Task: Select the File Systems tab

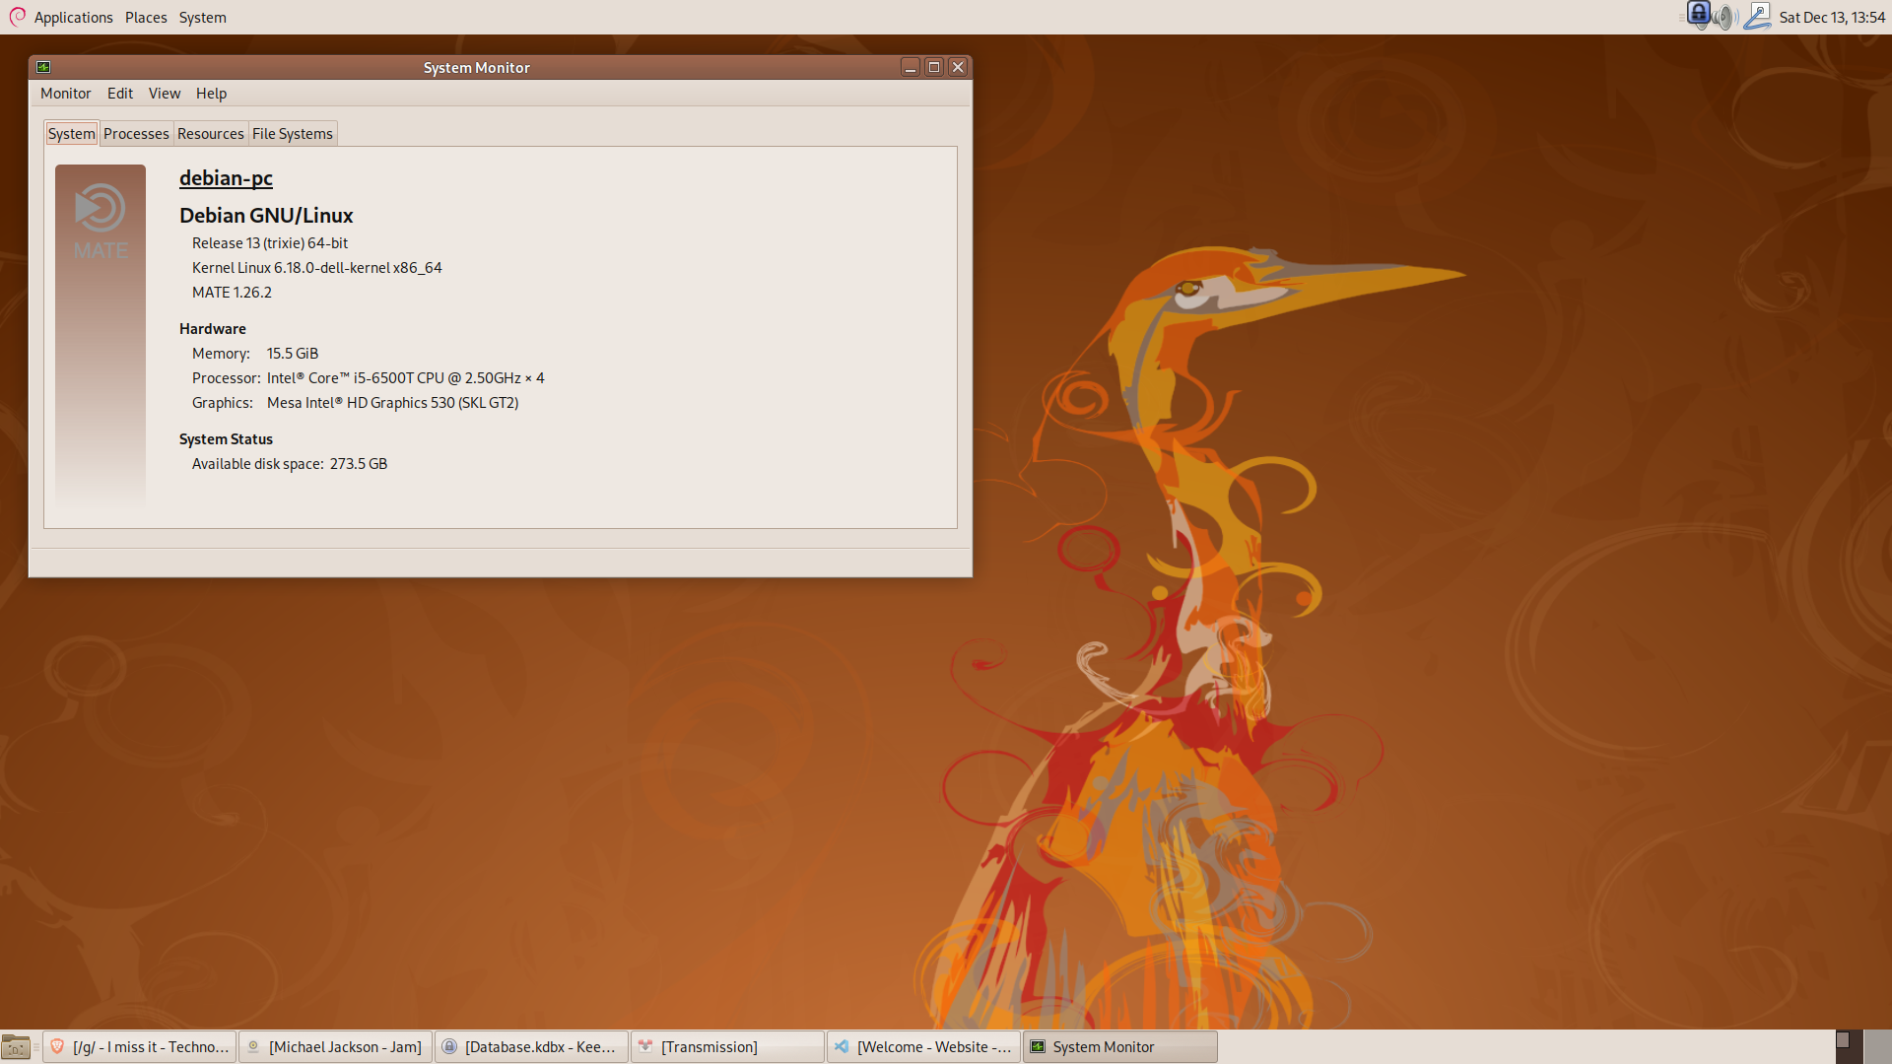Action: [x=292, y=134]
